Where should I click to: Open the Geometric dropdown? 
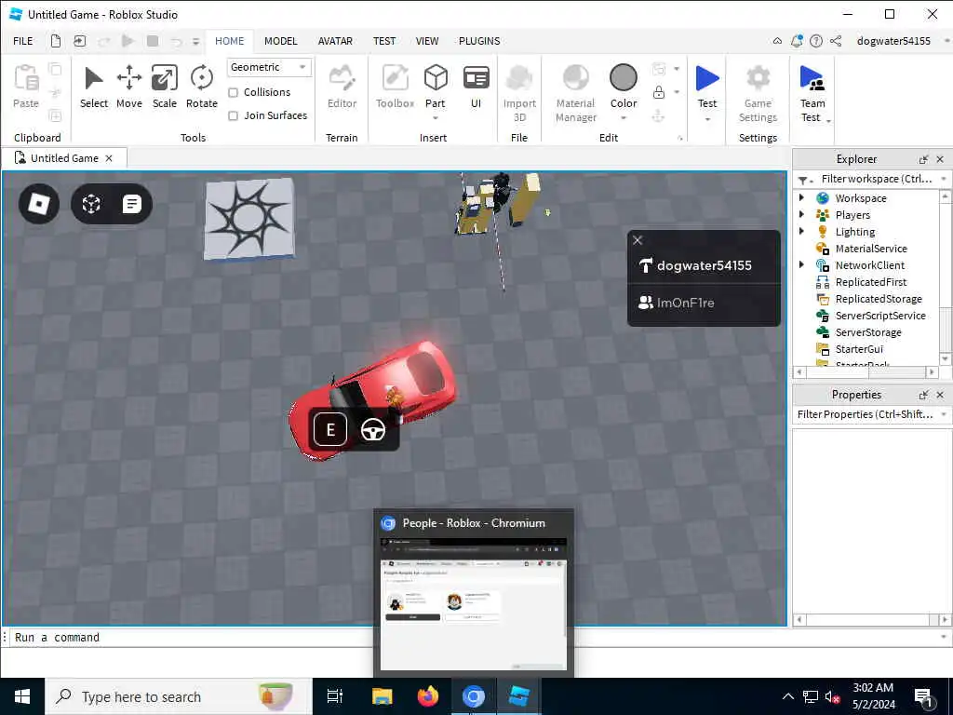(269, 67)
